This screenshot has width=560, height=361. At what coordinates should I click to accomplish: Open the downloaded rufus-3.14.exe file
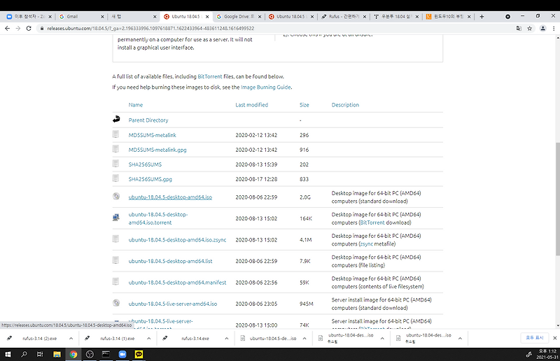coord(195,339)
